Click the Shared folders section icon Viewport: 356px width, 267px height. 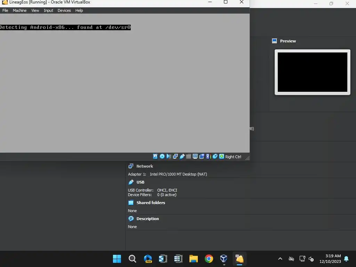[x=131, y=203]
